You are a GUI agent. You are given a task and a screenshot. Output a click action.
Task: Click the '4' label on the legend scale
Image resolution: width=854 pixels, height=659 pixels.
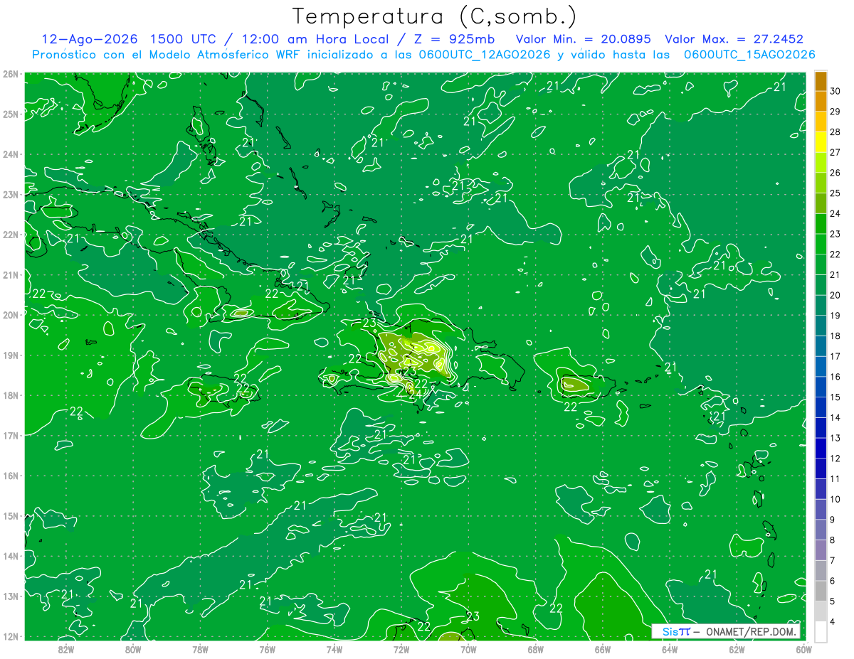point(833,622)
